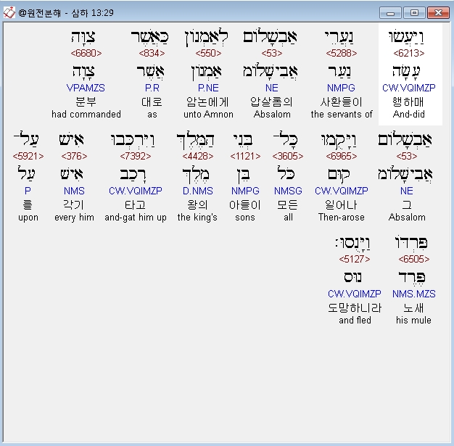Select the Korean gloss 암논에게
454x446 pixels.
click(207, 102)
